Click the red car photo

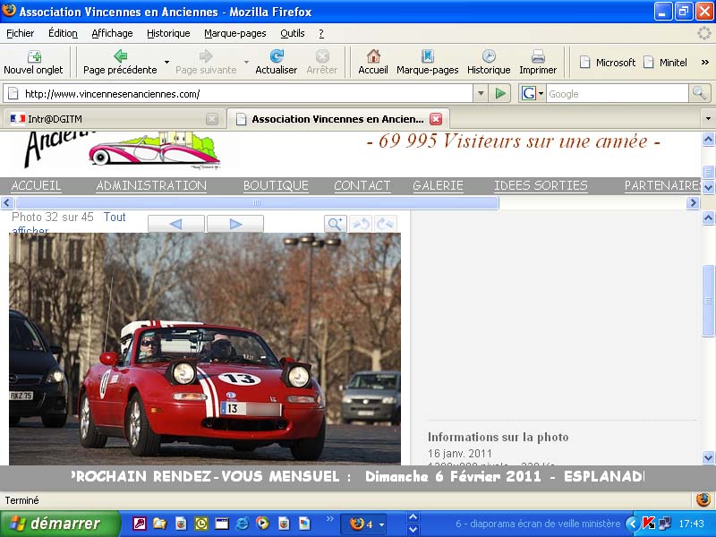(205, 349)
